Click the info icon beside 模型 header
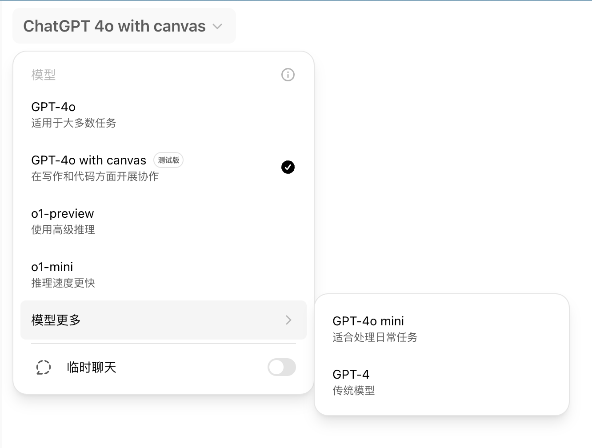The width and height of the screenshot is (592, 448). coord(288,75)
